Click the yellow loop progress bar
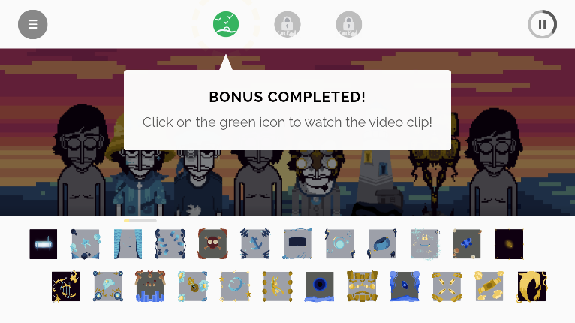This screenshot has height=323, width=575. click(140, 221)
